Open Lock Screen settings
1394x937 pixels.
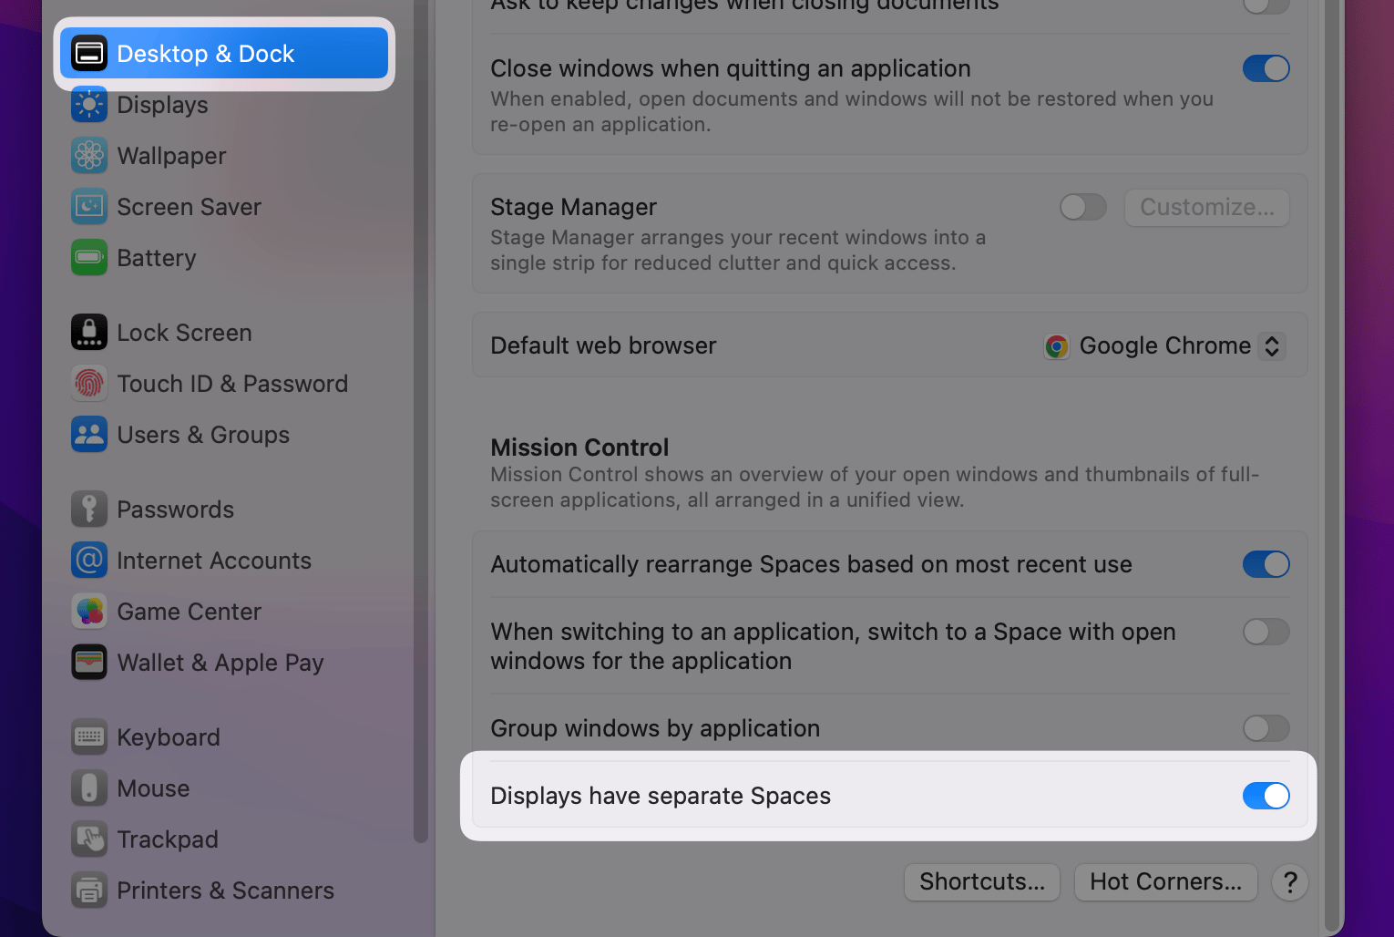(224, 333)
